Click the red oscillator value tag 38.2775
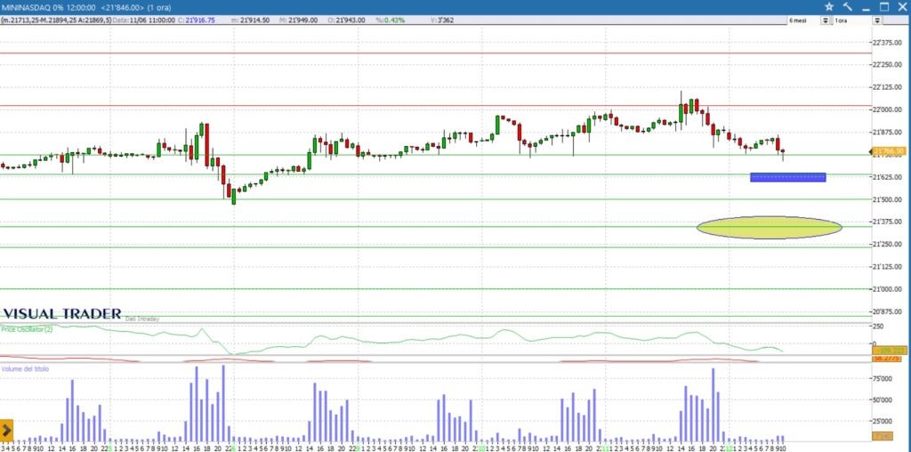The width and height of the screenshot is (911, 452). tap(889, 359)
